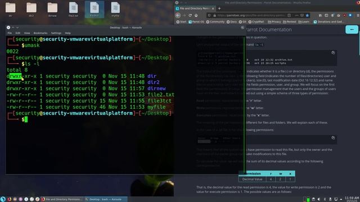Click 'file2.txt' in terminal output
Image resolution: width=360 pixels, height=202 pixels.
point(161,95)
